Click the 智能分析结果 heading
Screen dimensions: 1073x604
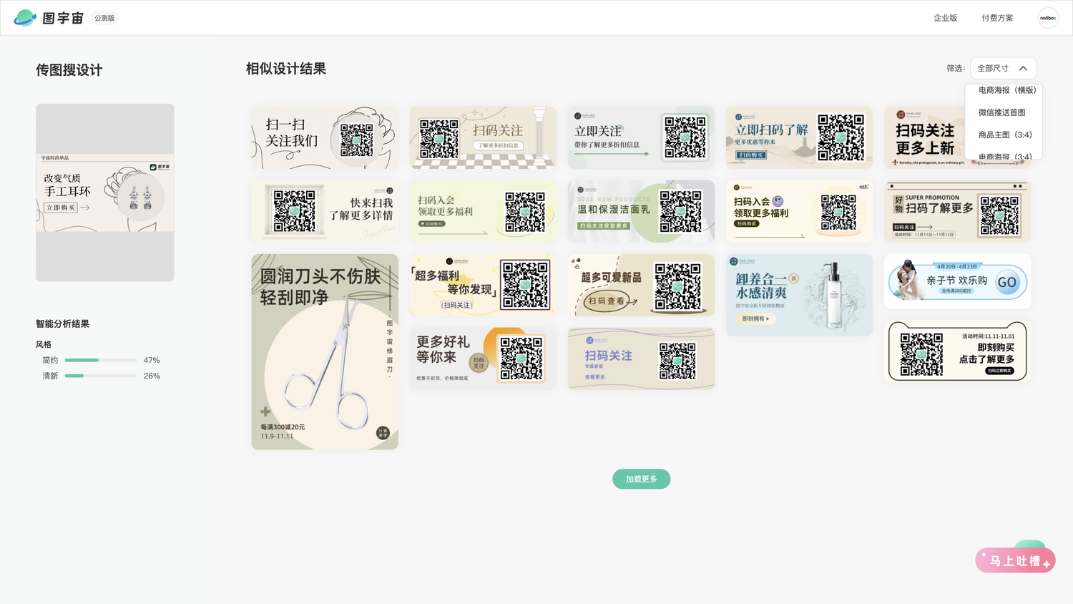coord(62,323)
